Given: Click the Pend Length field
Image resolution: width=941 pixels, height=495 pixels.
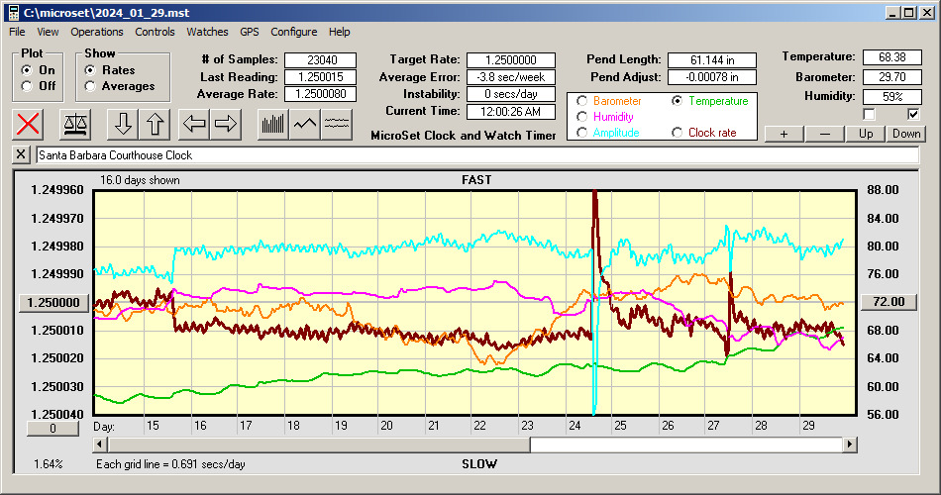Looking at the screenshot, I should (x=712, y=60).
